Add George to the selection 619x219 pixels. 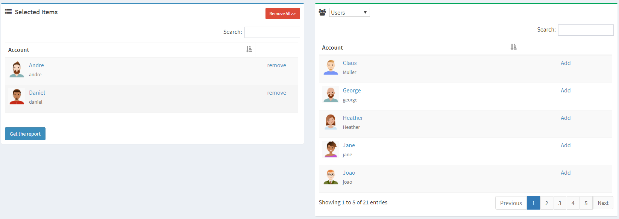click(566, 91)
